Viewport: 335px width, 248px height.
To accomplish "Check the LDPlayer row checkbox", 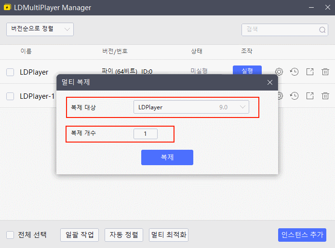I will [10, 72].
